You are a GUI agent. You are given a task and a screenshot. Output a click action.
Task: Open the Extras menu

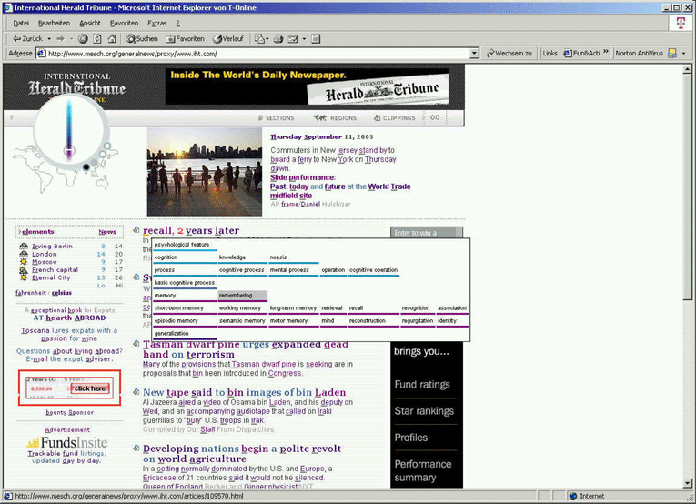(x=156, y=23)
